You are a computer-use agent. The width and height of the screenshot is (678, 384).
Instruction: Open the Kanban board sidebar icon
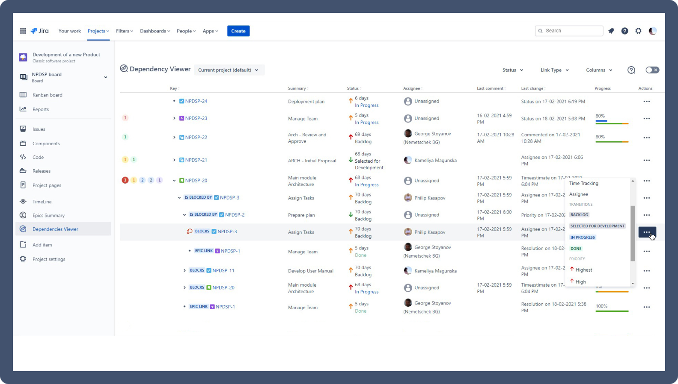pyautogui.click(x=23, y=95)
